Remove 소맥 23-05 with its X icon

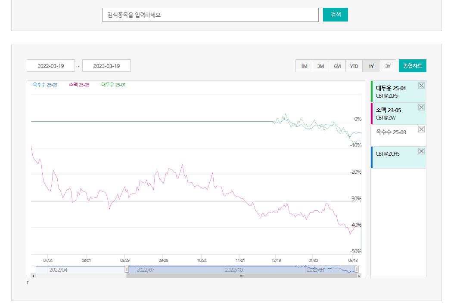coord(421,107)
